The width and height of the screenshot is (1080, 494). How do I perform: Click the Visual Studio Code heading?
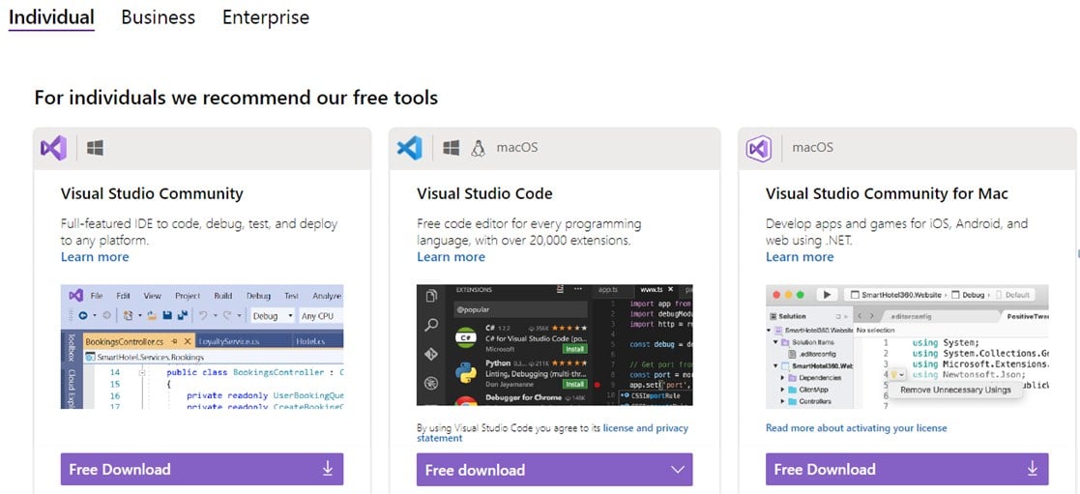point(484,193)
